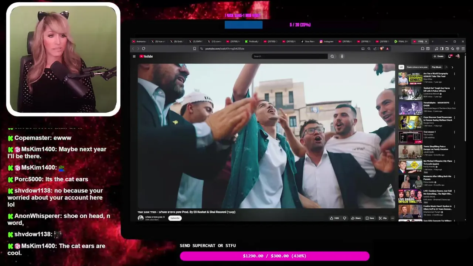Open YouTube notifications bell
This screenshot has width=473, height=266.
coord(450,57)
